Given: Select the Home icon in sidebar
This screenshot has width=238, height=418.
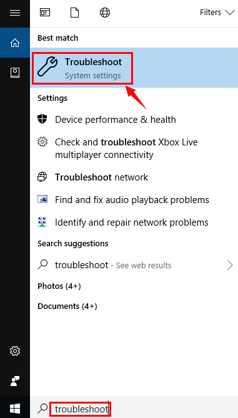Looking at the screenshot, I should click(15, 43).
